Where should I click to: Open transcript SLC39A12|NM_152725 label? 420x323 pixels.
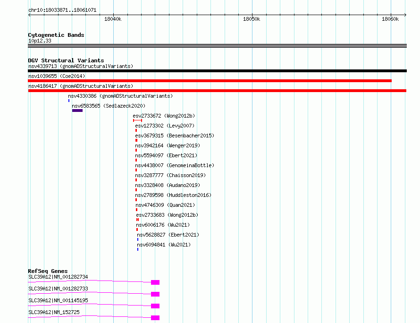[54, 312]
